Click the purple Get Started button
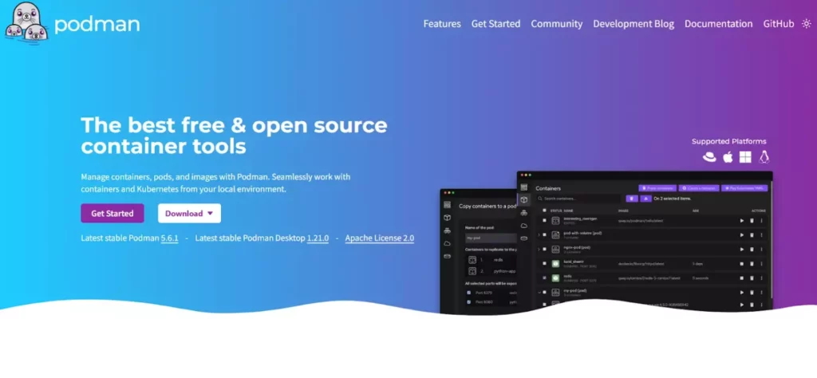Image resolution: width=817 pixels, height=378 pixels. (x=112, y=214)
